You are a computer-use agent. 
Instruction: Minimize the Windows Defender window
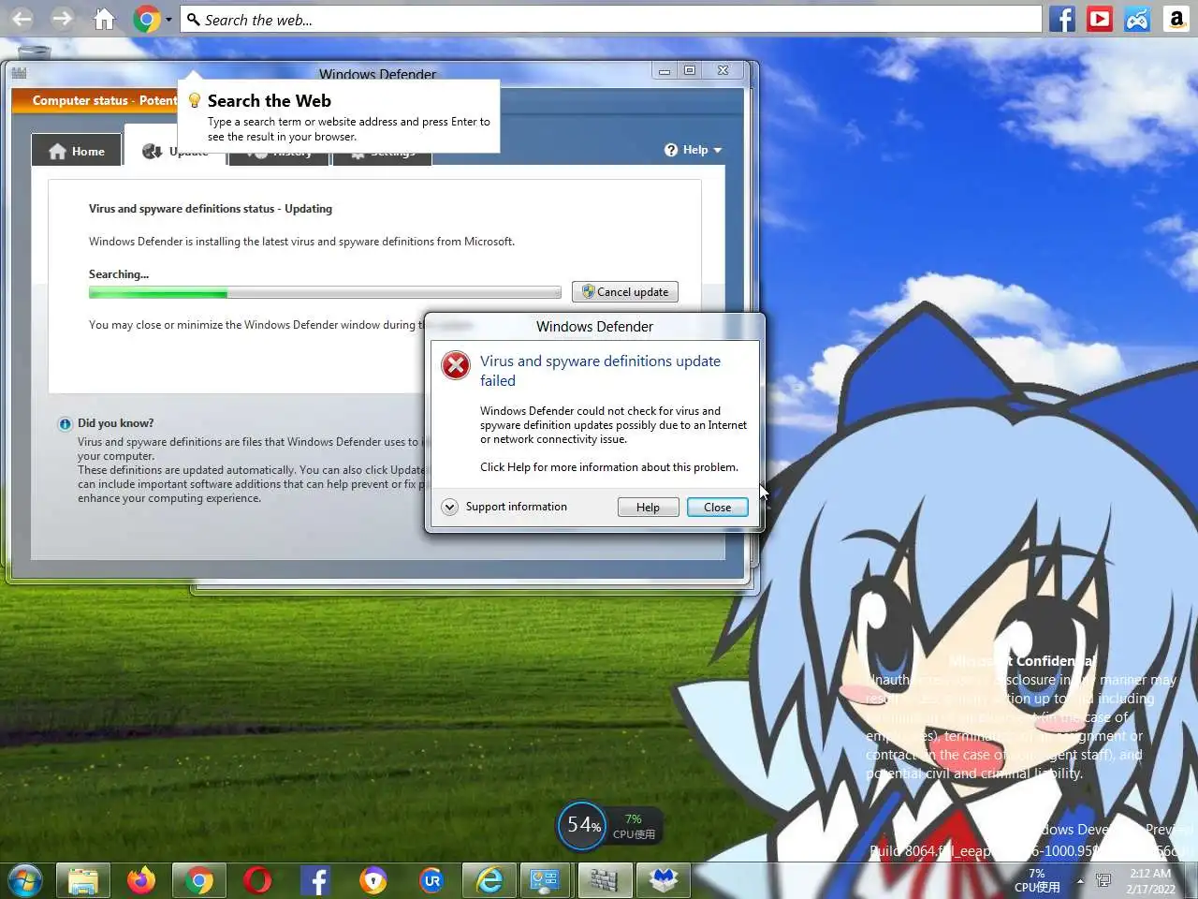point(664,70)
